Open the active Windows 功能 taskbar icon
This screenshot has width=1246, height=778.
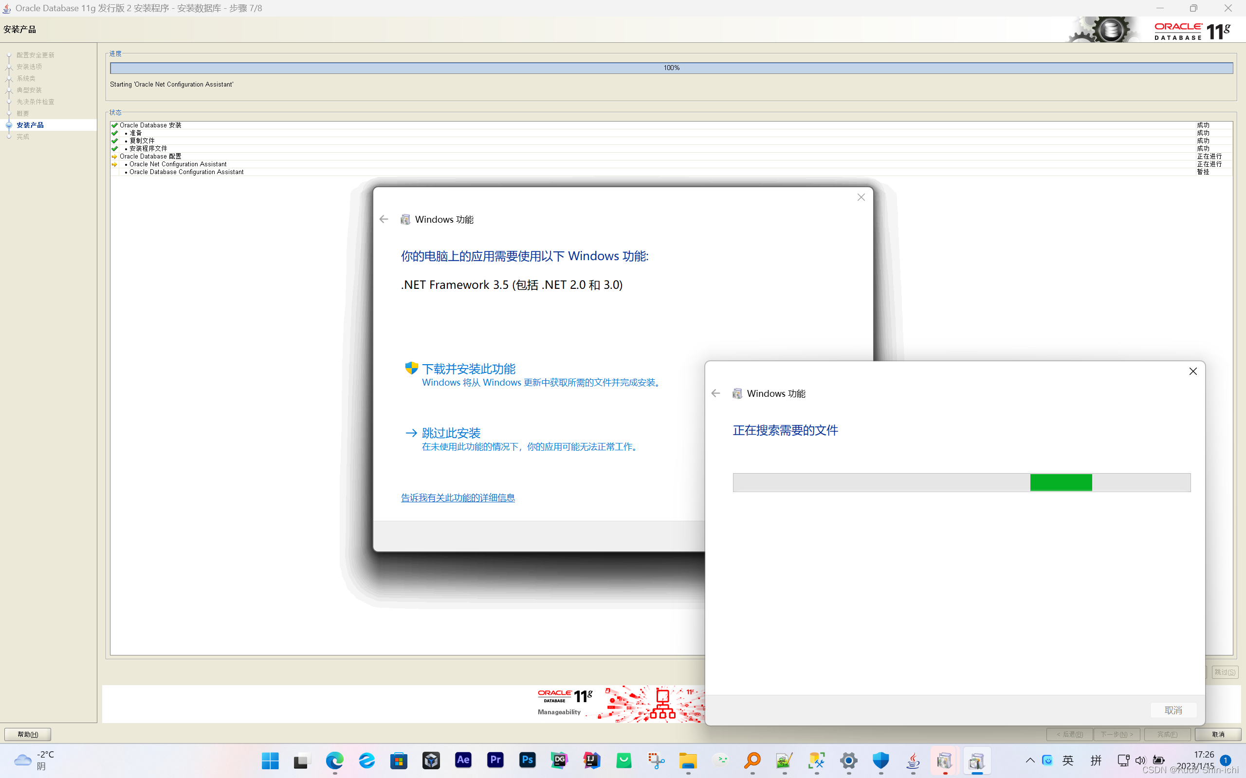tap(977, 760)
